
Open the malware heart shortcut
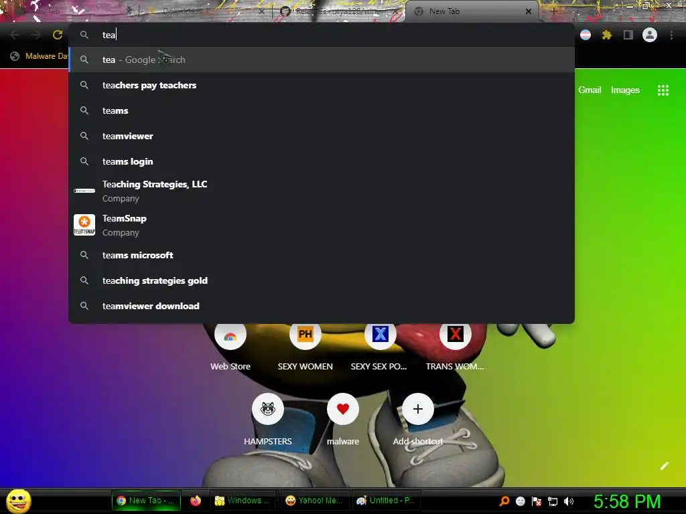tap(342, 420)
